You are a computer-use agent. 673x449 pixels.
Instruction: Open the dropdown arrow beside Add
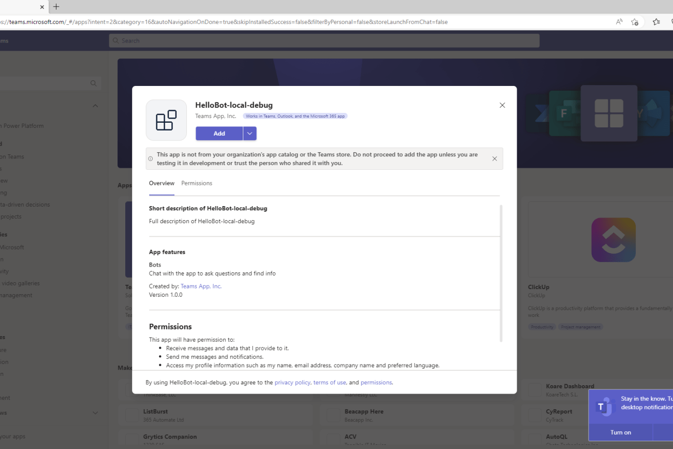tap(250, 134)
